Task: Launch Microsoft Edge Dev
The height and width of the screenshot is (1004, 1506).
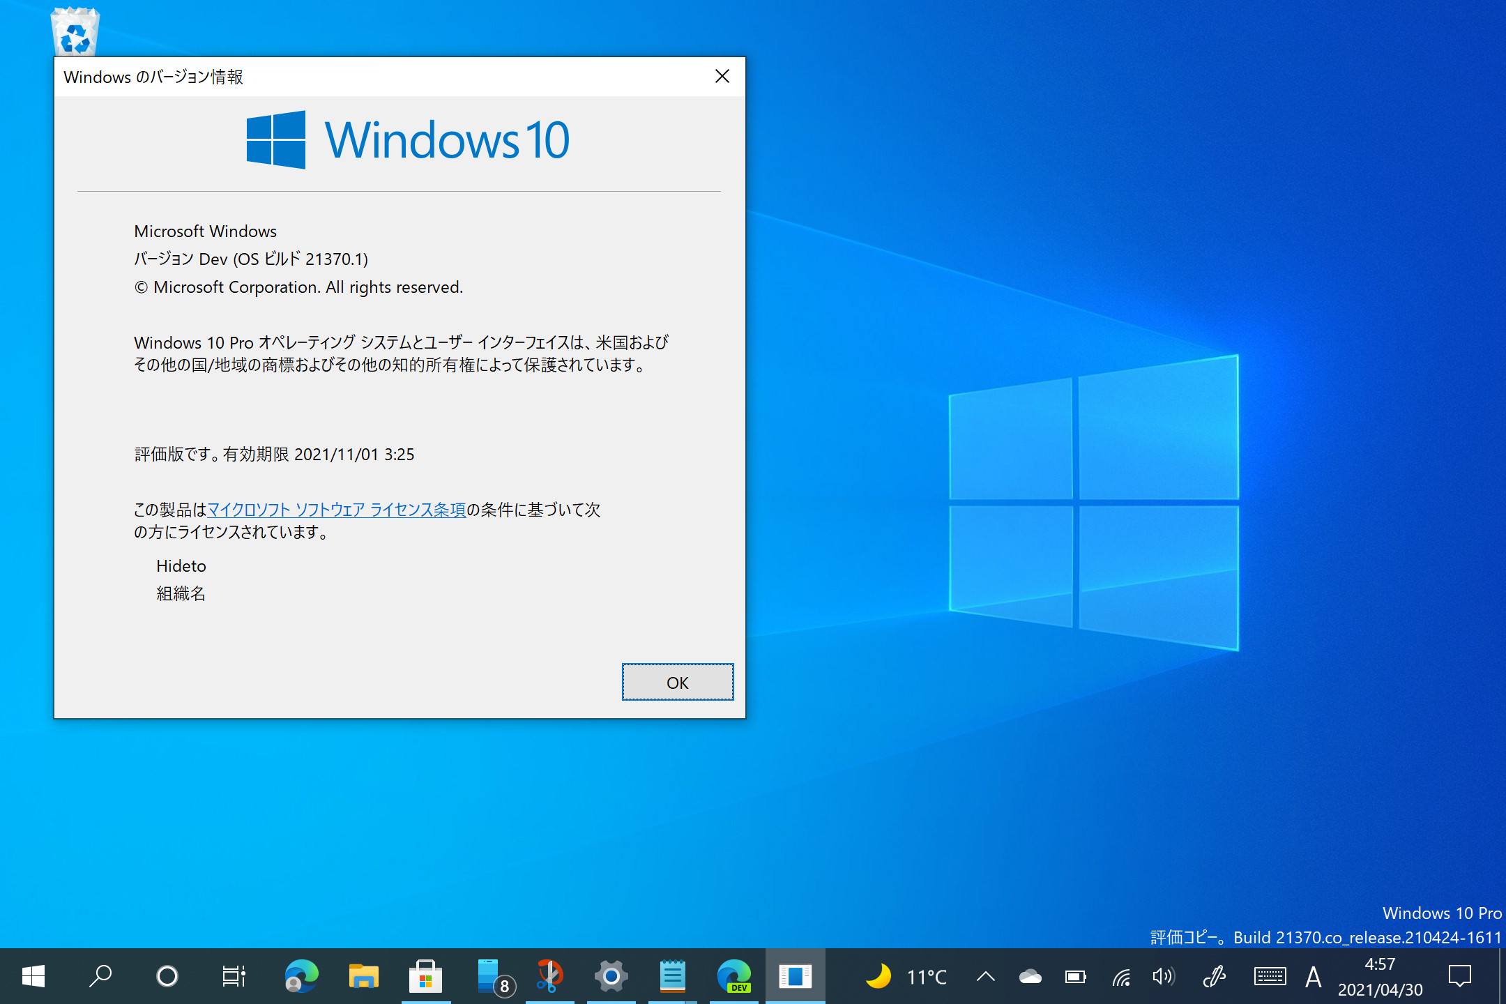Action: tap(733, 976)
